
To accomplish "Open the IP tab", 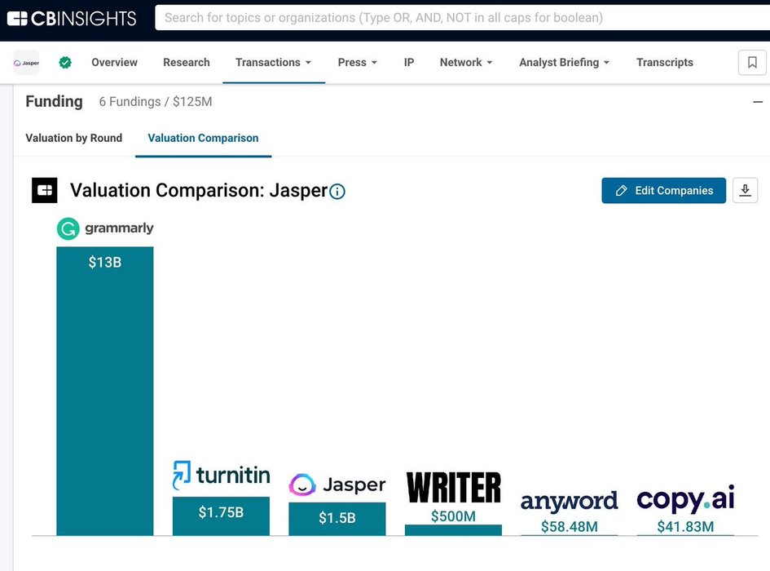I will click(x=408, y=63).
